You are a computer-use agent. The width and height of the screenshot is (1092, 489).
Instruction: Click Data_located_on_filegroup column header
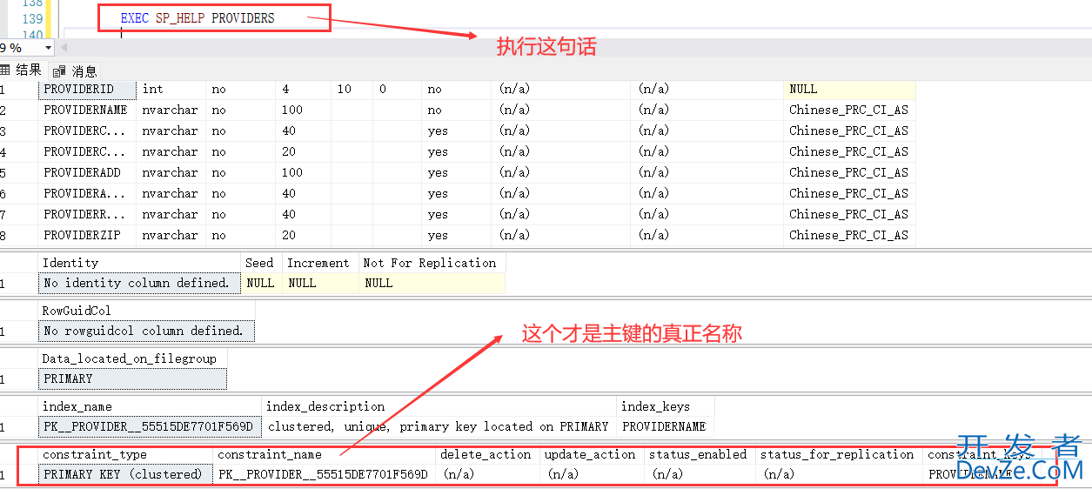point(132,358)
